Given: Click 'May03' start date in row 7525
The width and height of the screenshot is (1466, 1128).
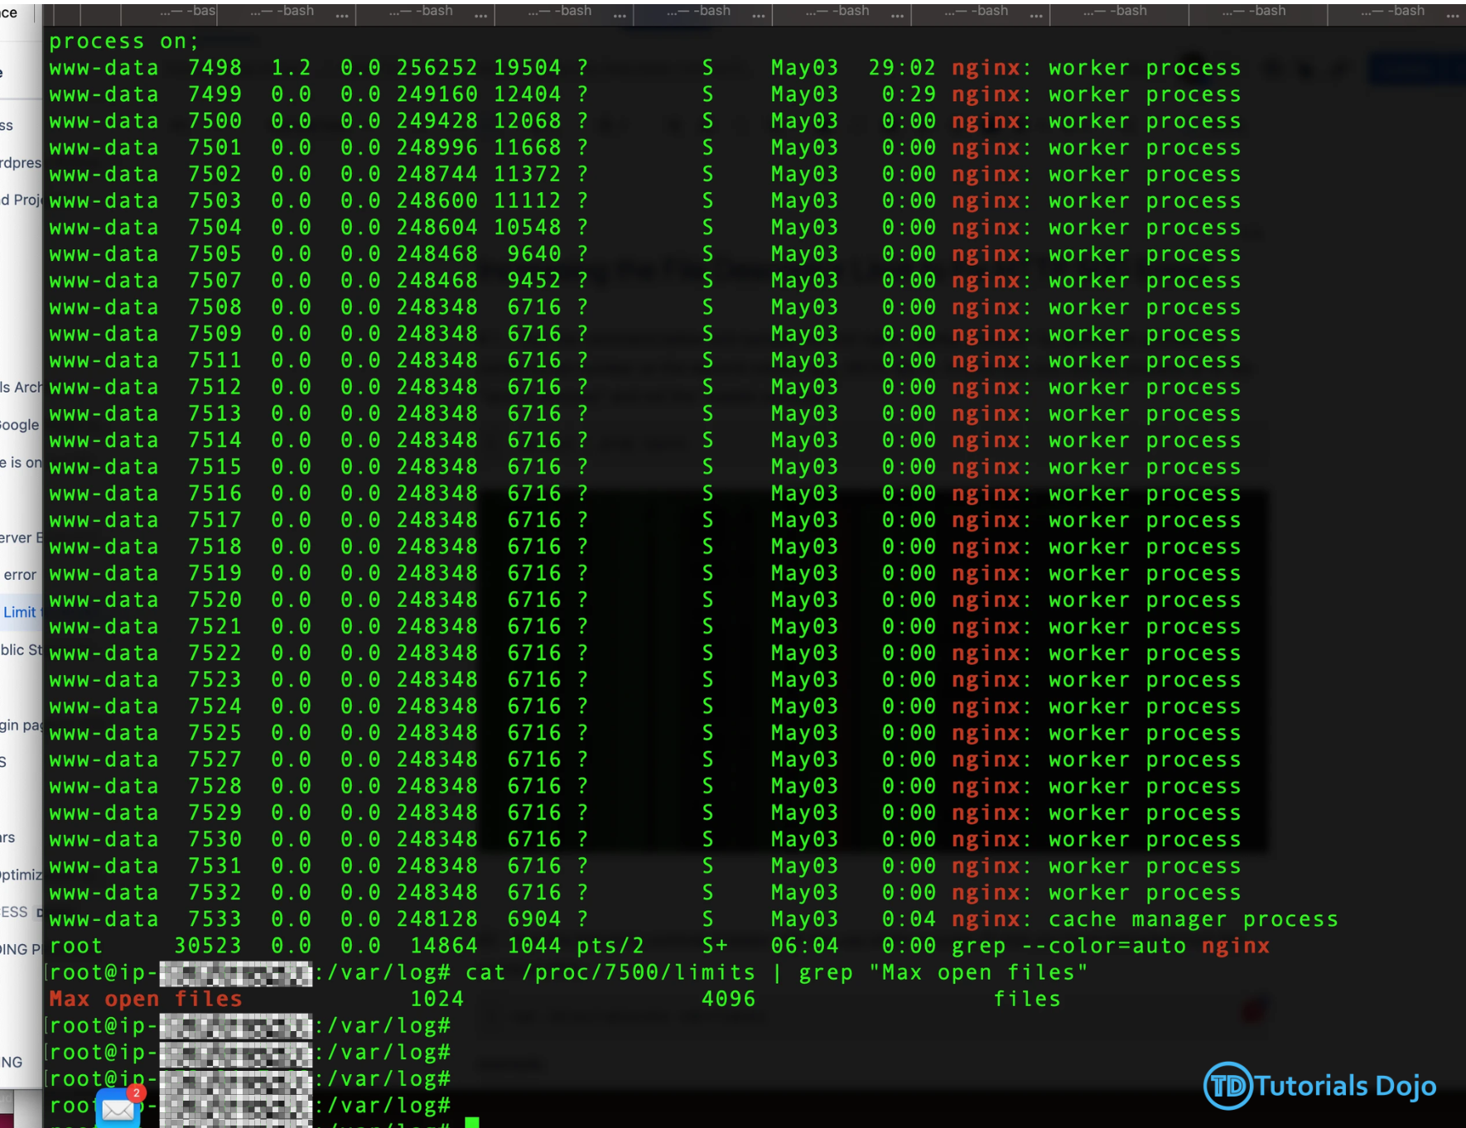Looking at the screenshot, I should tap(804, 733).
